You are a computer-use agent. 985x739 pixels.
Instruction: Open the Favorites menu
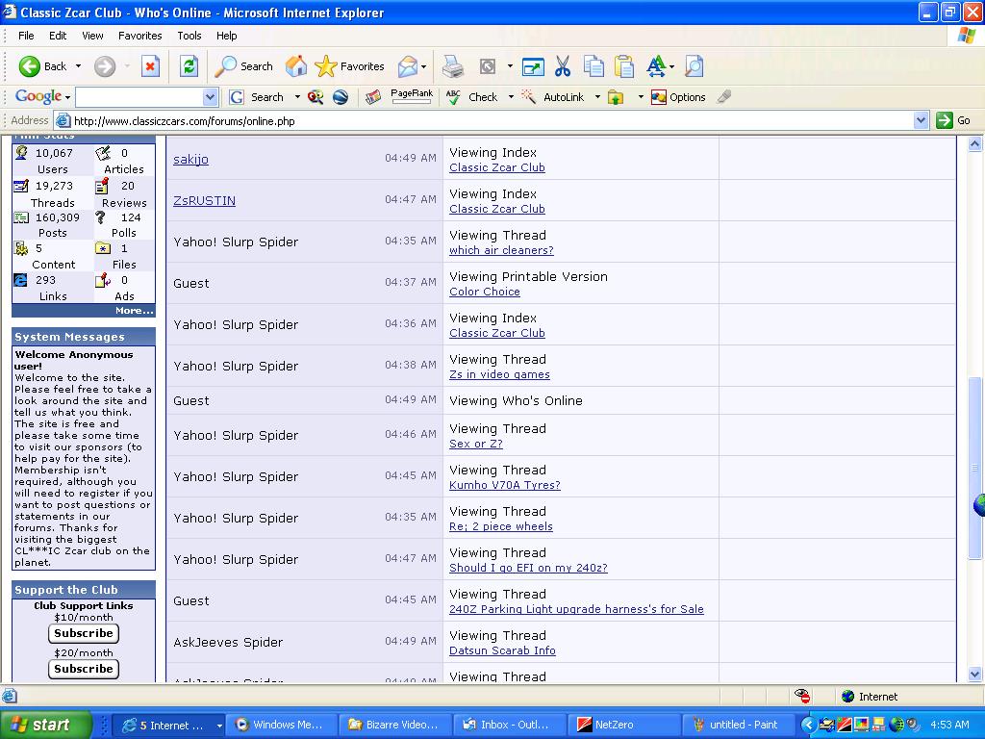140,36
